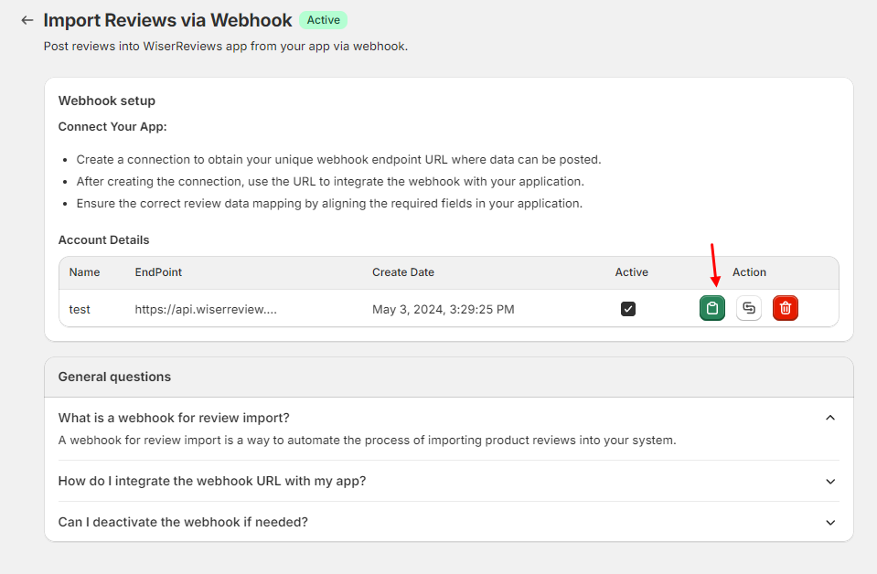Copy the endpoint with the green clipboard icon
The image size is (877, 574).
tap(712, 309)
